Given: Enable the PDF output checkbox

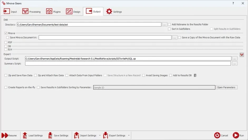Looking at the screenshot, I should pyautogui.click(x=6, y=42).
